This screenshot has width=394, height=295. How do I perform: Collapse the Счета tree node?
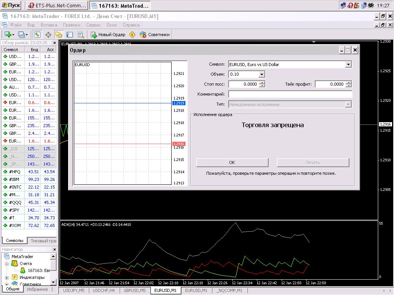[x=7, y=264]
